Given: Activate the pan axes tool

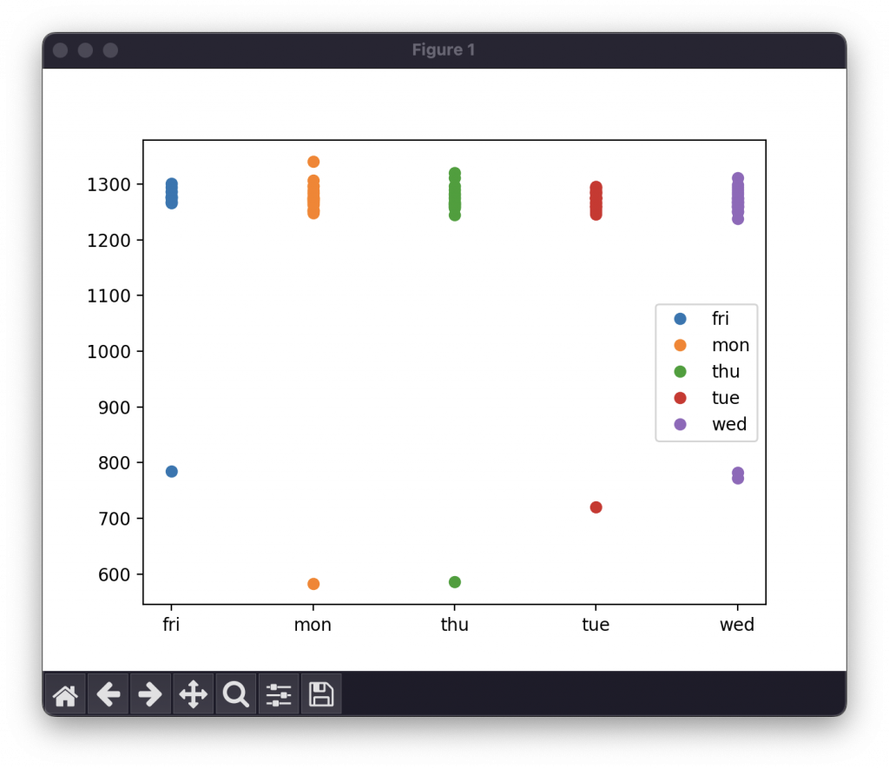Looking at the screenshot, I should [193, 694].
